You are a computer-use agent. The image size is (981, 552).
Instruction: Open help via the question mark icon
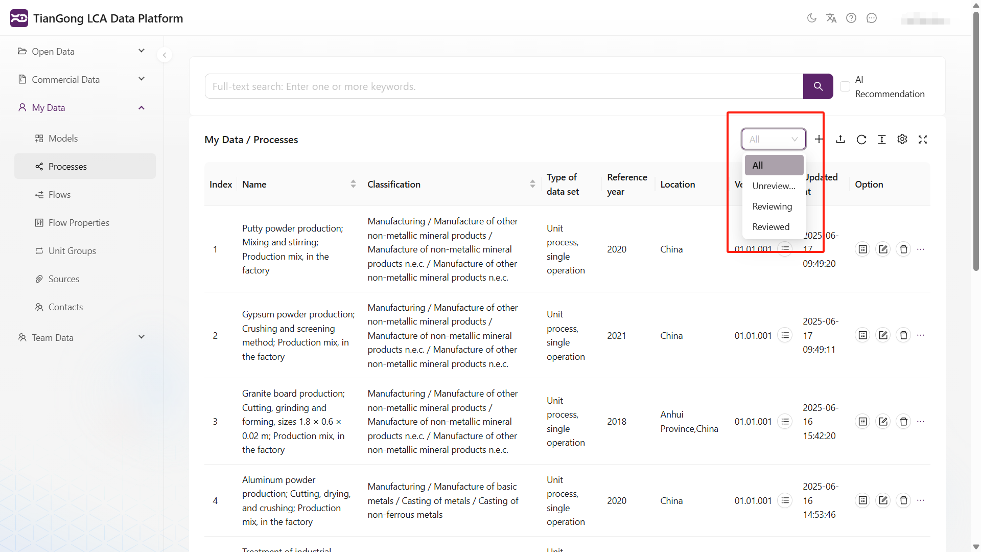pos(851,18)
